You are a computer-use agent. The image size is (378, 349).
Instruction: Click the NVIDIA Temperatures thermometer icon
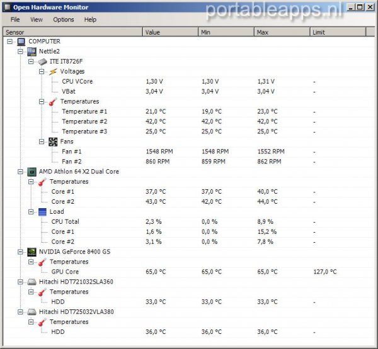pos(42,262)
